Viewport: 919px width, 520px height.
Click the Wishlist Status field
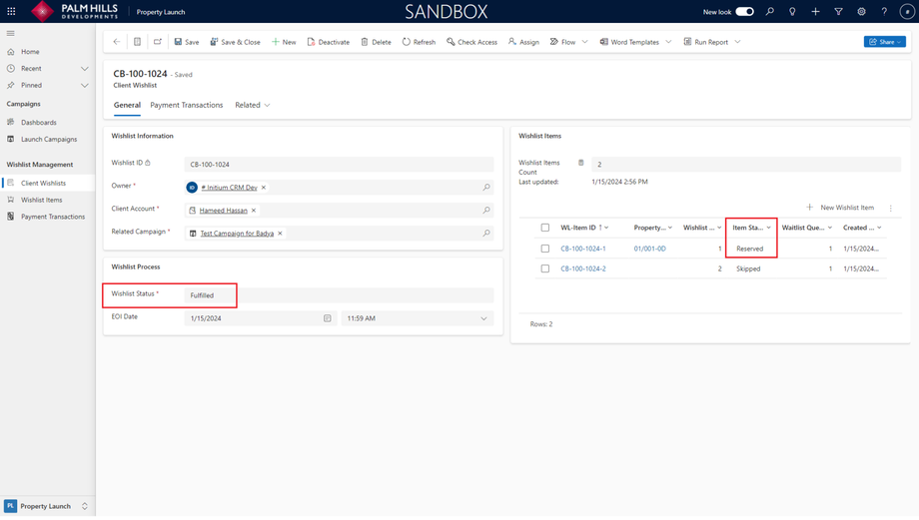point(338,295)
